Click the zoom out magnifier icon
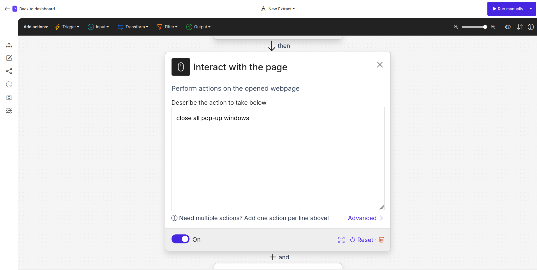The height and width of the screenshot is (270, 537). pyautogui.click(x=456, y=27)
